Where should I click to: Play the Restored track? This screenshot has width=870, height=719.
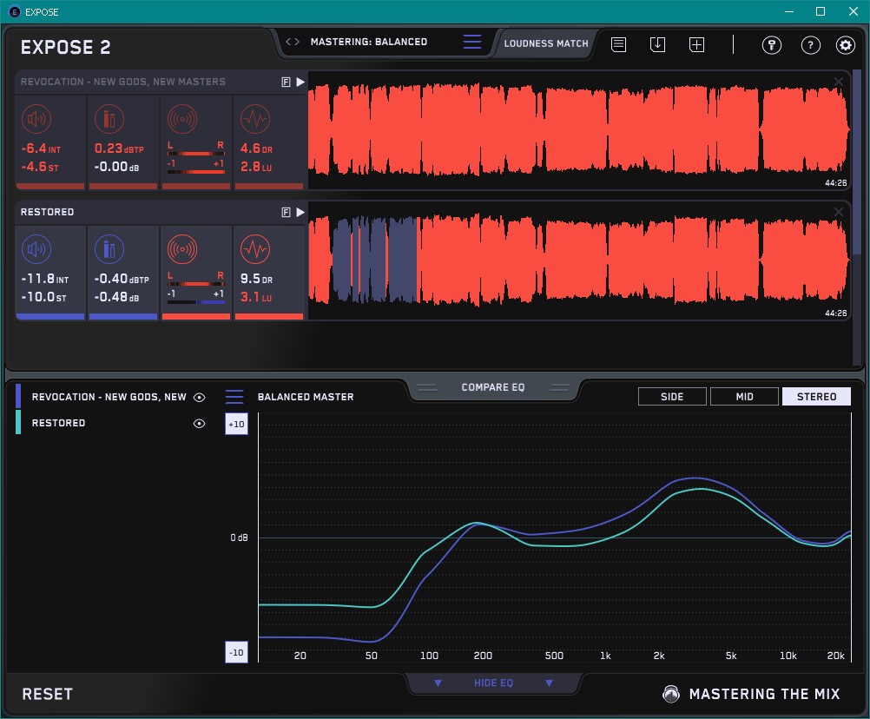click(300, 212)
